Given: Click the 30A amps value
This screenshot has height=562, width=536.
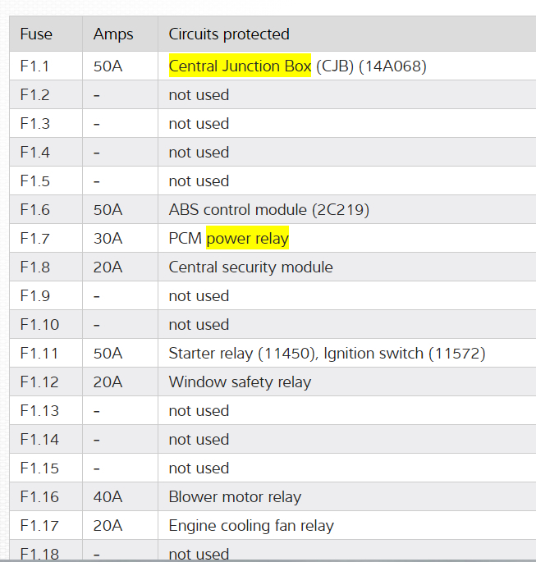Looking at the screenshot, I should (108, 239).
